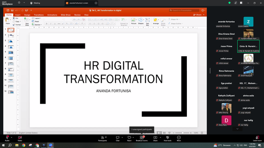Insert a Picture from ribbon
The height and width of the screenshot is (148, 264).
click(134, 21)
